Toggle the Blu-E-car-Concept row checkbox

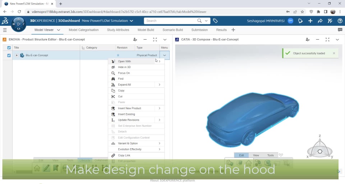9,55
